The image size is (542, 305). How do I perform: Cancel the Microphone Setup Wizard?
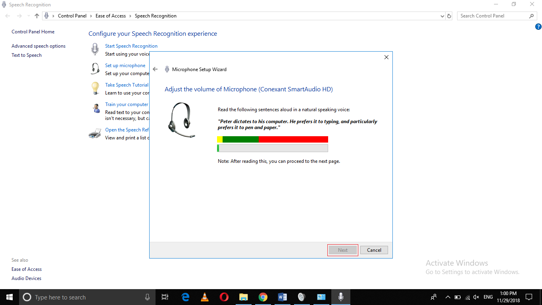(373, 250)
